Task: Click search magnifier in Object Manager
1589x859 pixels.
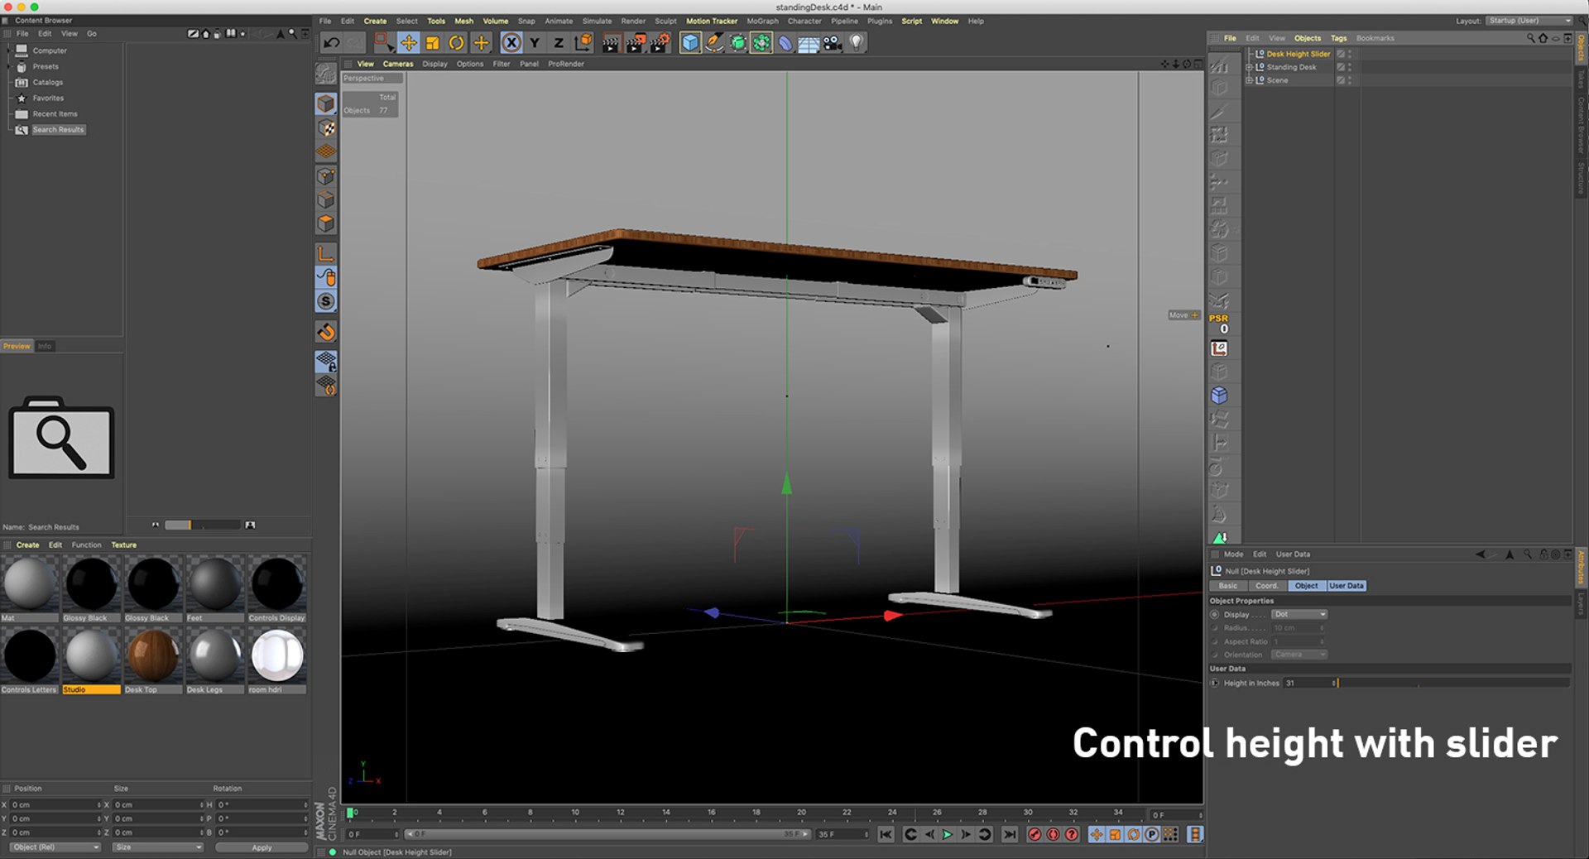Action: pyautogui.click(x=1530, y=38)
